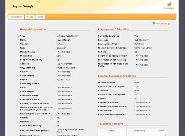Switch to the Information tab

point(16,17)
